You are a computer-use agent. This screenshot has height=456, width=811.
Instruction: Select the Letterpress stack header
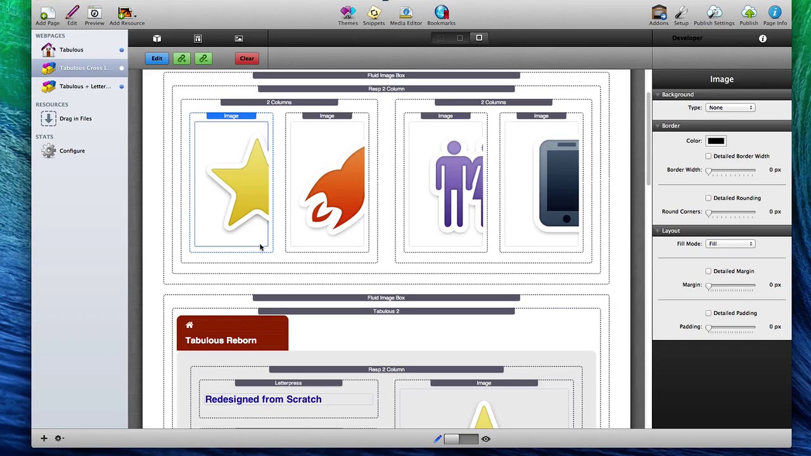pyautogui.click(x=288, y=383)
